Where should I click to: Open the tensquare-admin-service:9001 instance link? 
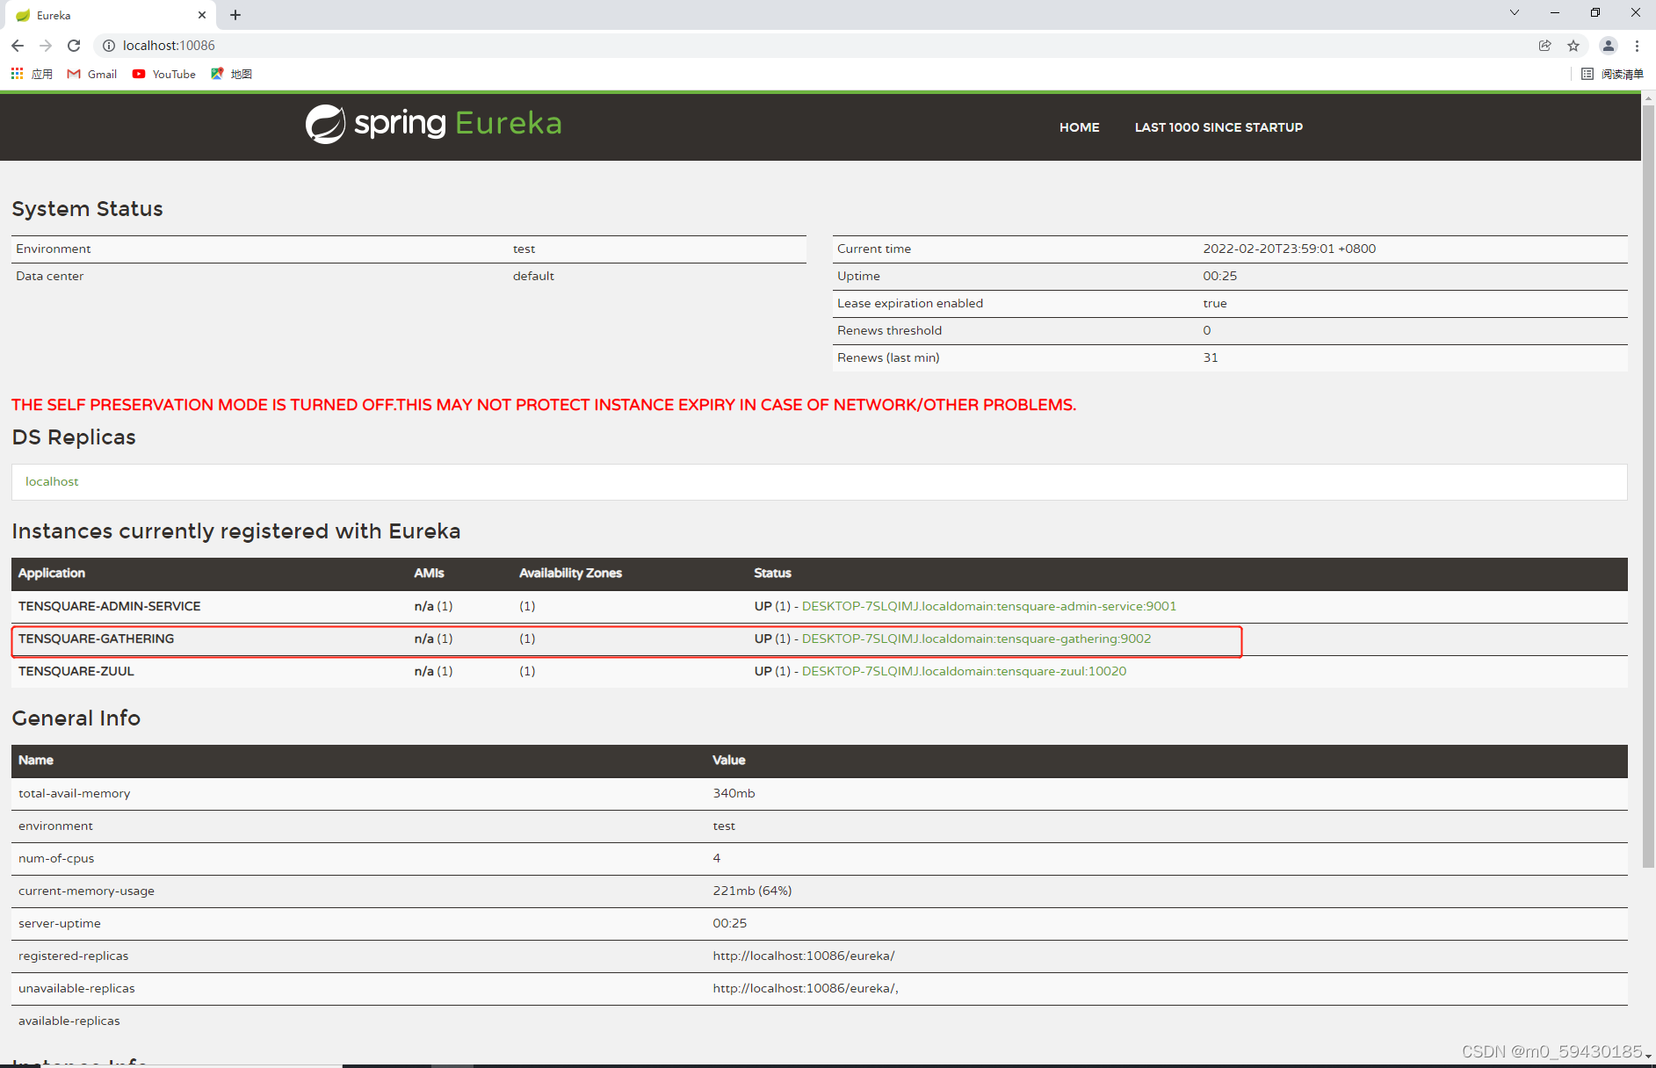coord(989,606)
